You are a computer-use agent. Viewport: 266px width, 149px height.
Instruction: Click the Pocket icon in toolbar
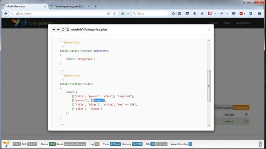(187, 14)
